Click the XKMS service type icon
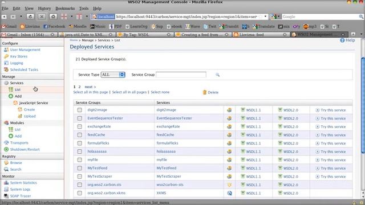The height and width of the screenshot is (205, 365). tap(229, 193)
